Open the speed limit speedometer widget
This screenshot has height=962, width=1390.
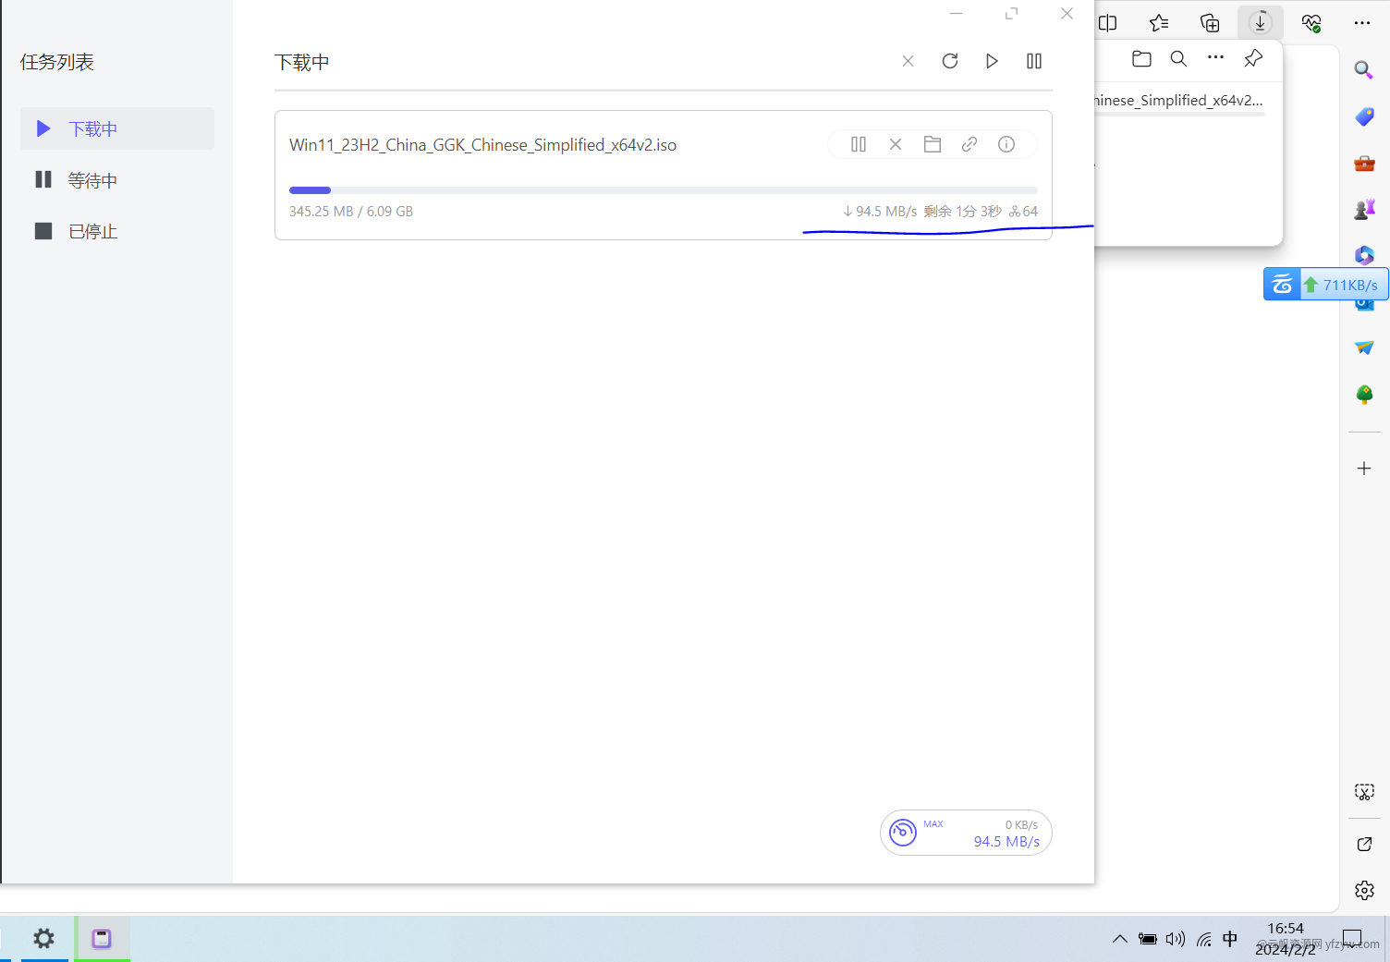[903, 833]
